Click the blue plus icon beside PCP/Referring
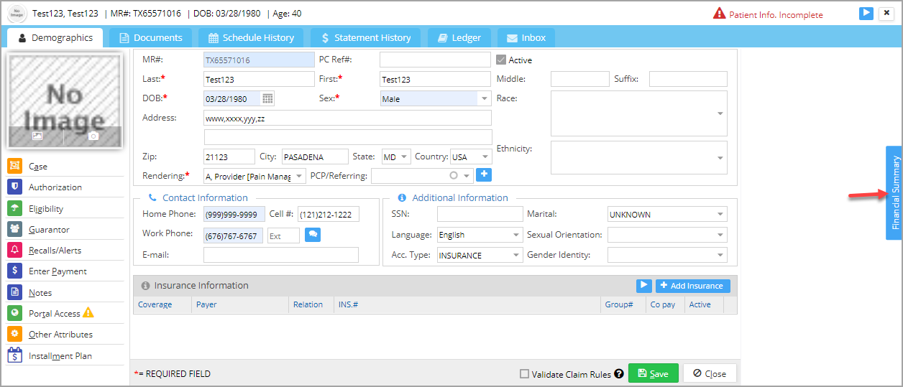 coord(484,174)
